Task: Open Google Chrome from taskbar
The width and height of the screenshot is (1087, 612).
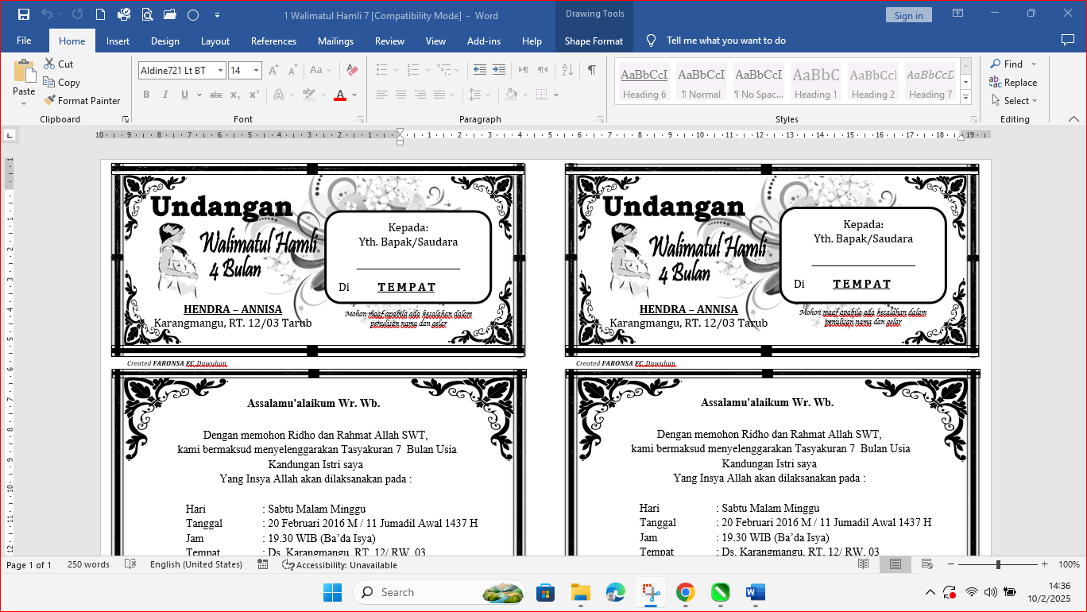Action: (x=685, y=592)
